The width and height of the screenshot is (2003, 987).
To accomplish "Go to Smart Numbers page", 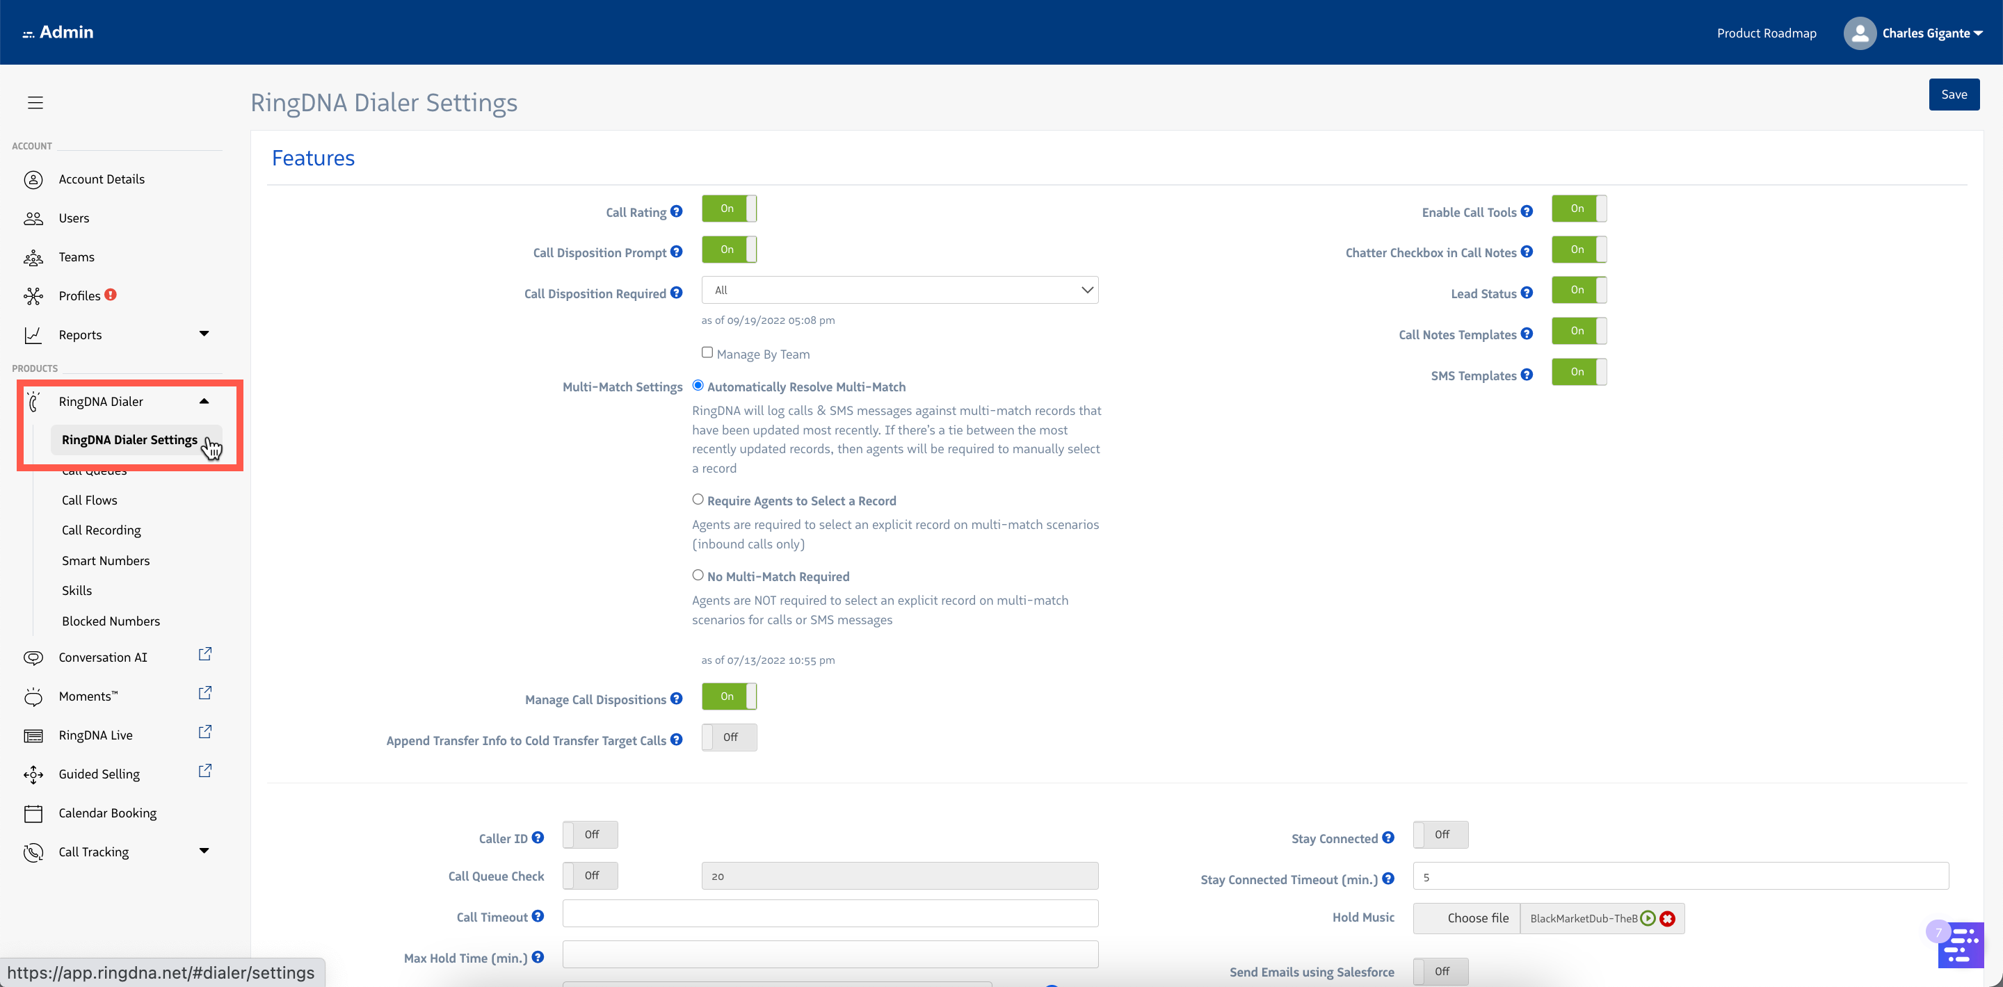I will point(106,560).
